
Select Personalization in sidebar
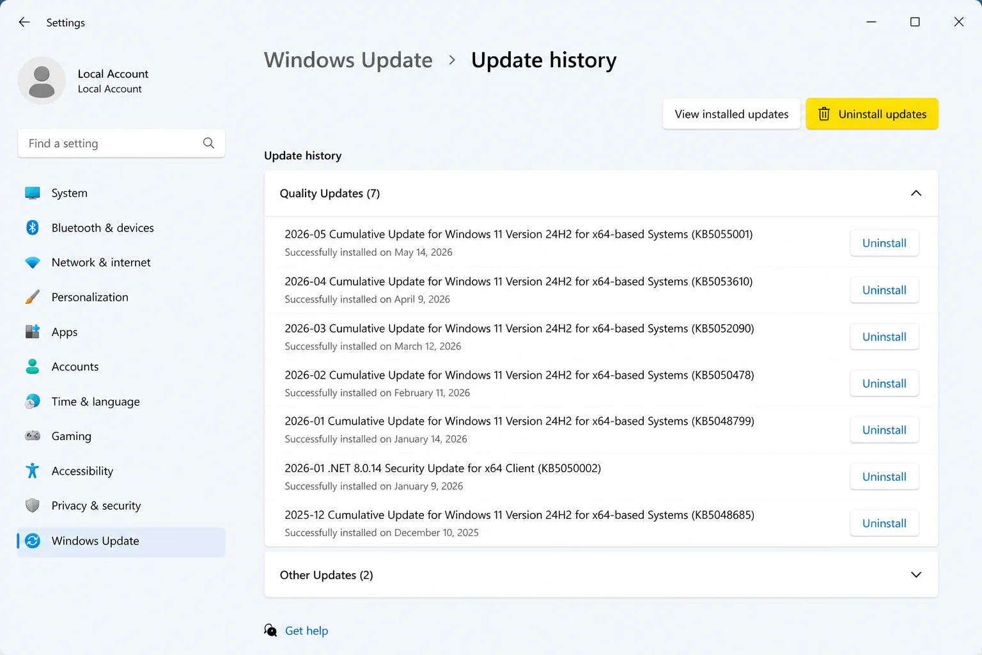pos(121,297)
